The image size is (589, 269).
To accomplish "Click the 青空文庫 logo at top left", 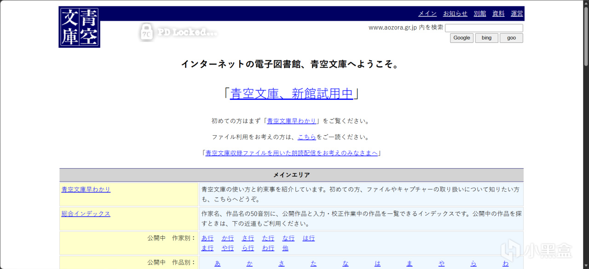I will (80, 27).
